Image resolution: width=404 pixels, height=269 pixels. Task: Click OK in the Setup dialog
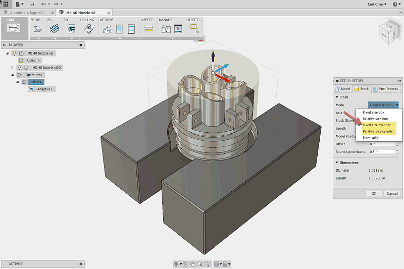pos(374,194)
